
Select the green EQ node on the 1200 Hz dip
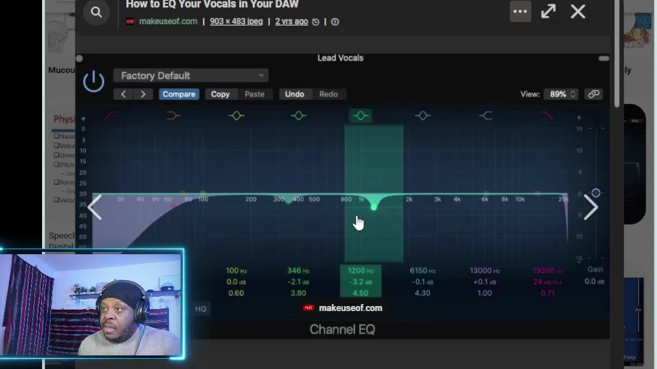(374, 207)
